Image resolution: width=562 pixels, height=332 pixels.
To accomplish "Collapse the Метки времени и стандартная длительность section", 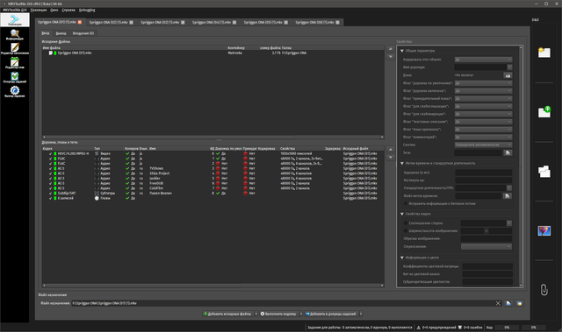I will tap(402, 163).
